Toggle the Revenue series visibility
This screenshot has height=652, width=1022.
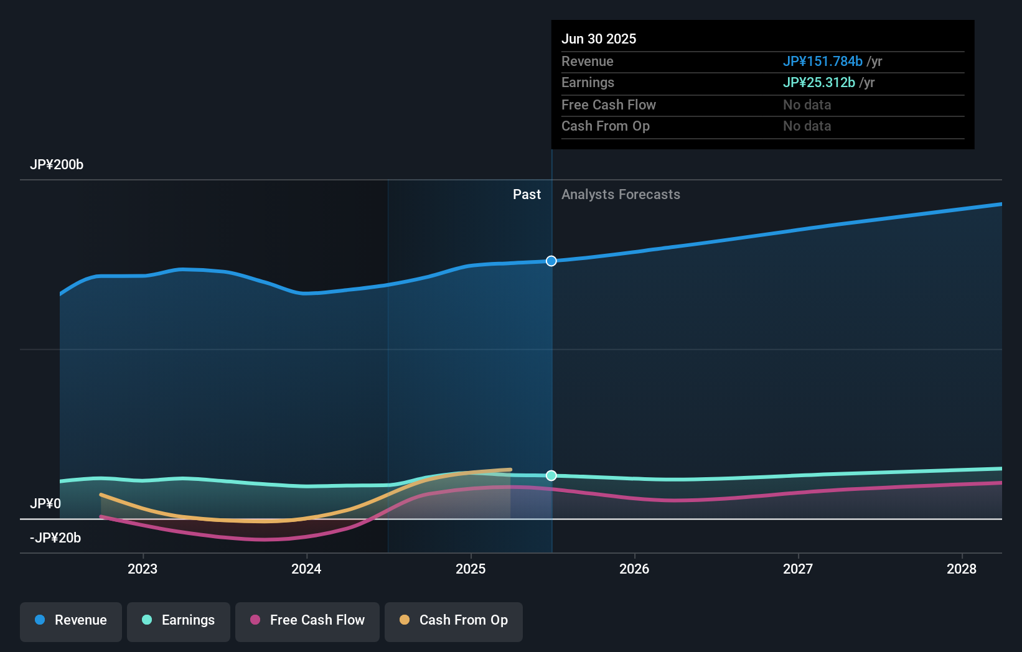[x=70, y=620]
